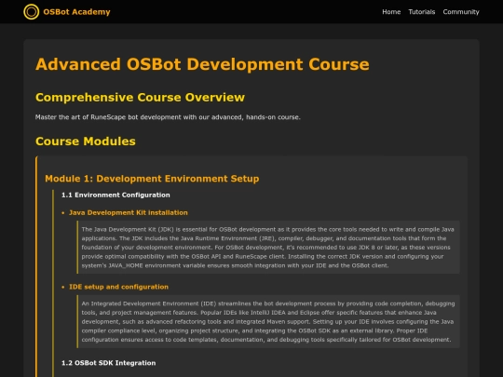Screen dimensions: 503x377
Task: Click the JDK description paragraph box
Action: [x=268, y=248]
